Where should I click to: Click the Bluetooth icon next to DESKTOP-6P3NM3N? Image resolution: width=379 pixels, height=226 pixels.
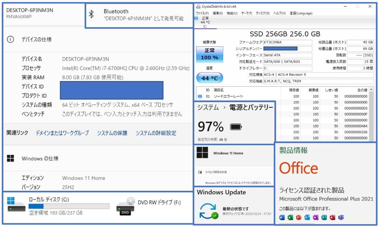click(91, 14)
